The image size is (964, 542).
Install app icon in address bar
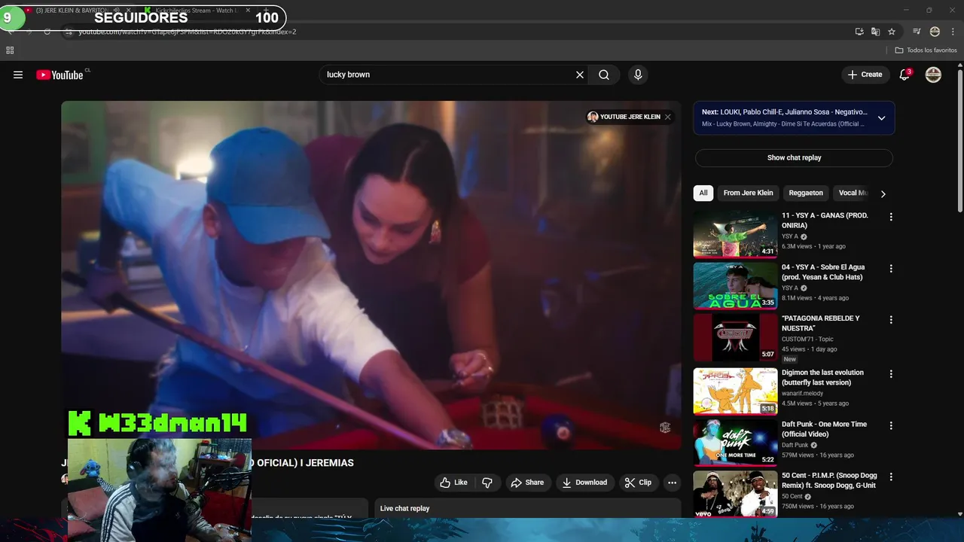point(859,32)
